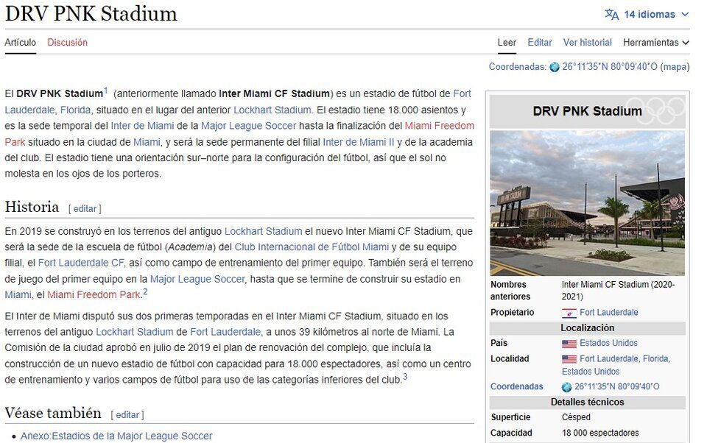Open Ver historial tab
The width and height of the screenshot is (707, 443).
click(587, 43)
